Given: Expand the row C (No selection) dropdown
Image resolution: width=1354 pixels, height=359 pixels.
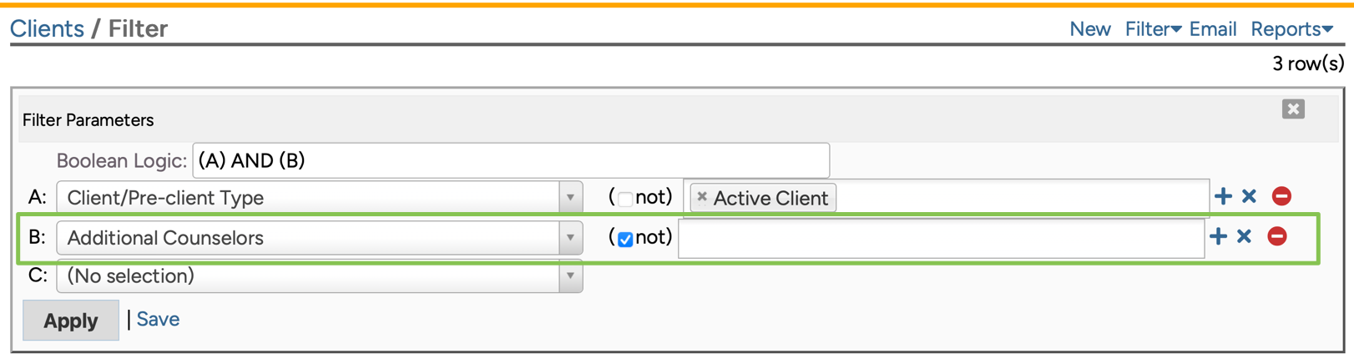Looking at the screenshot, I should tap(319, 276).
